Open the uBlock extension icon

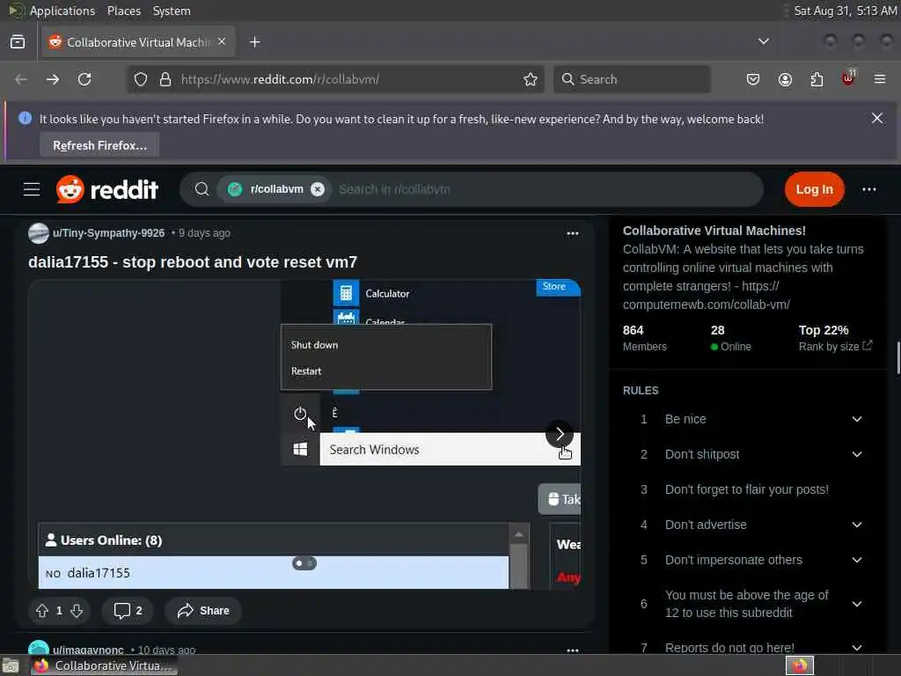[x=848, y=78]
